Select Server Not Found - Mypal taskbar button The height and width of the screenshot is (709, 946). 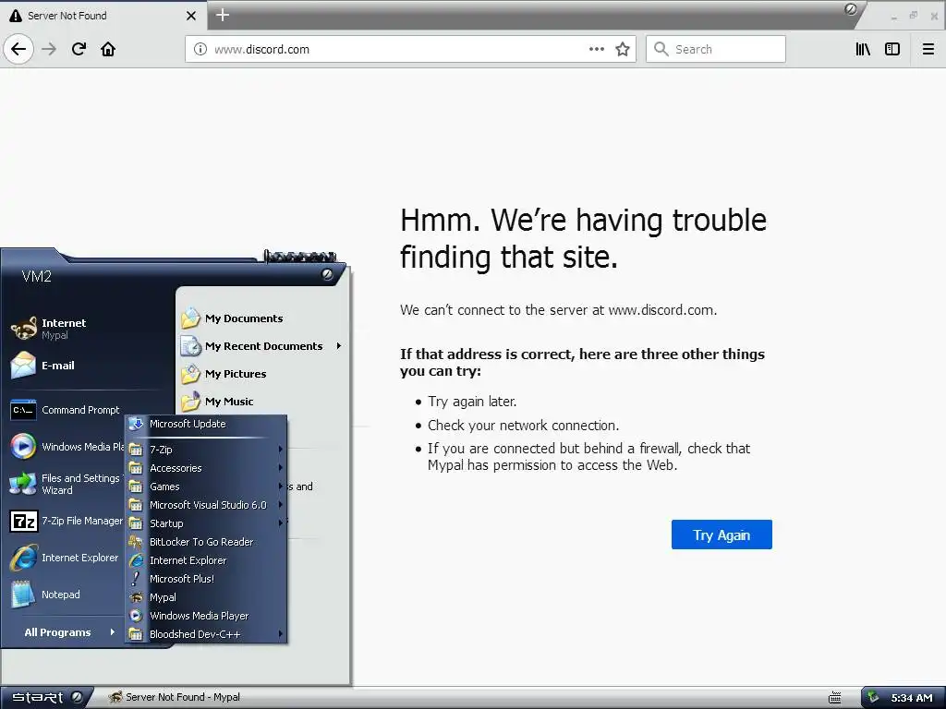point(175,697)
